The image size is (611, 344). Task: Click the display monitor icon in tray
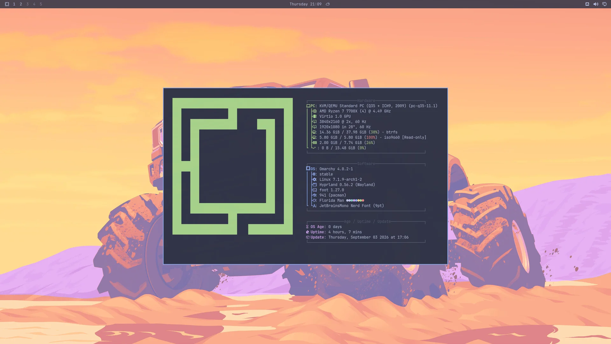604,4
